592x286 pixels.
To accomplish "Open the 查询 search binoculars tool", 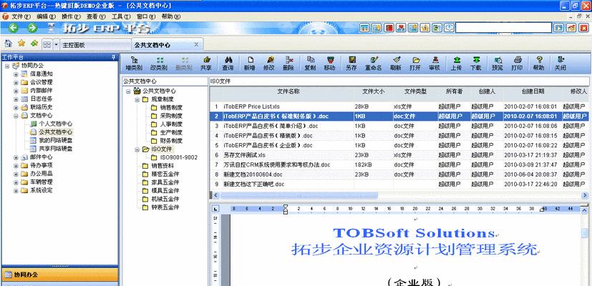I will [x=228, y=64].
